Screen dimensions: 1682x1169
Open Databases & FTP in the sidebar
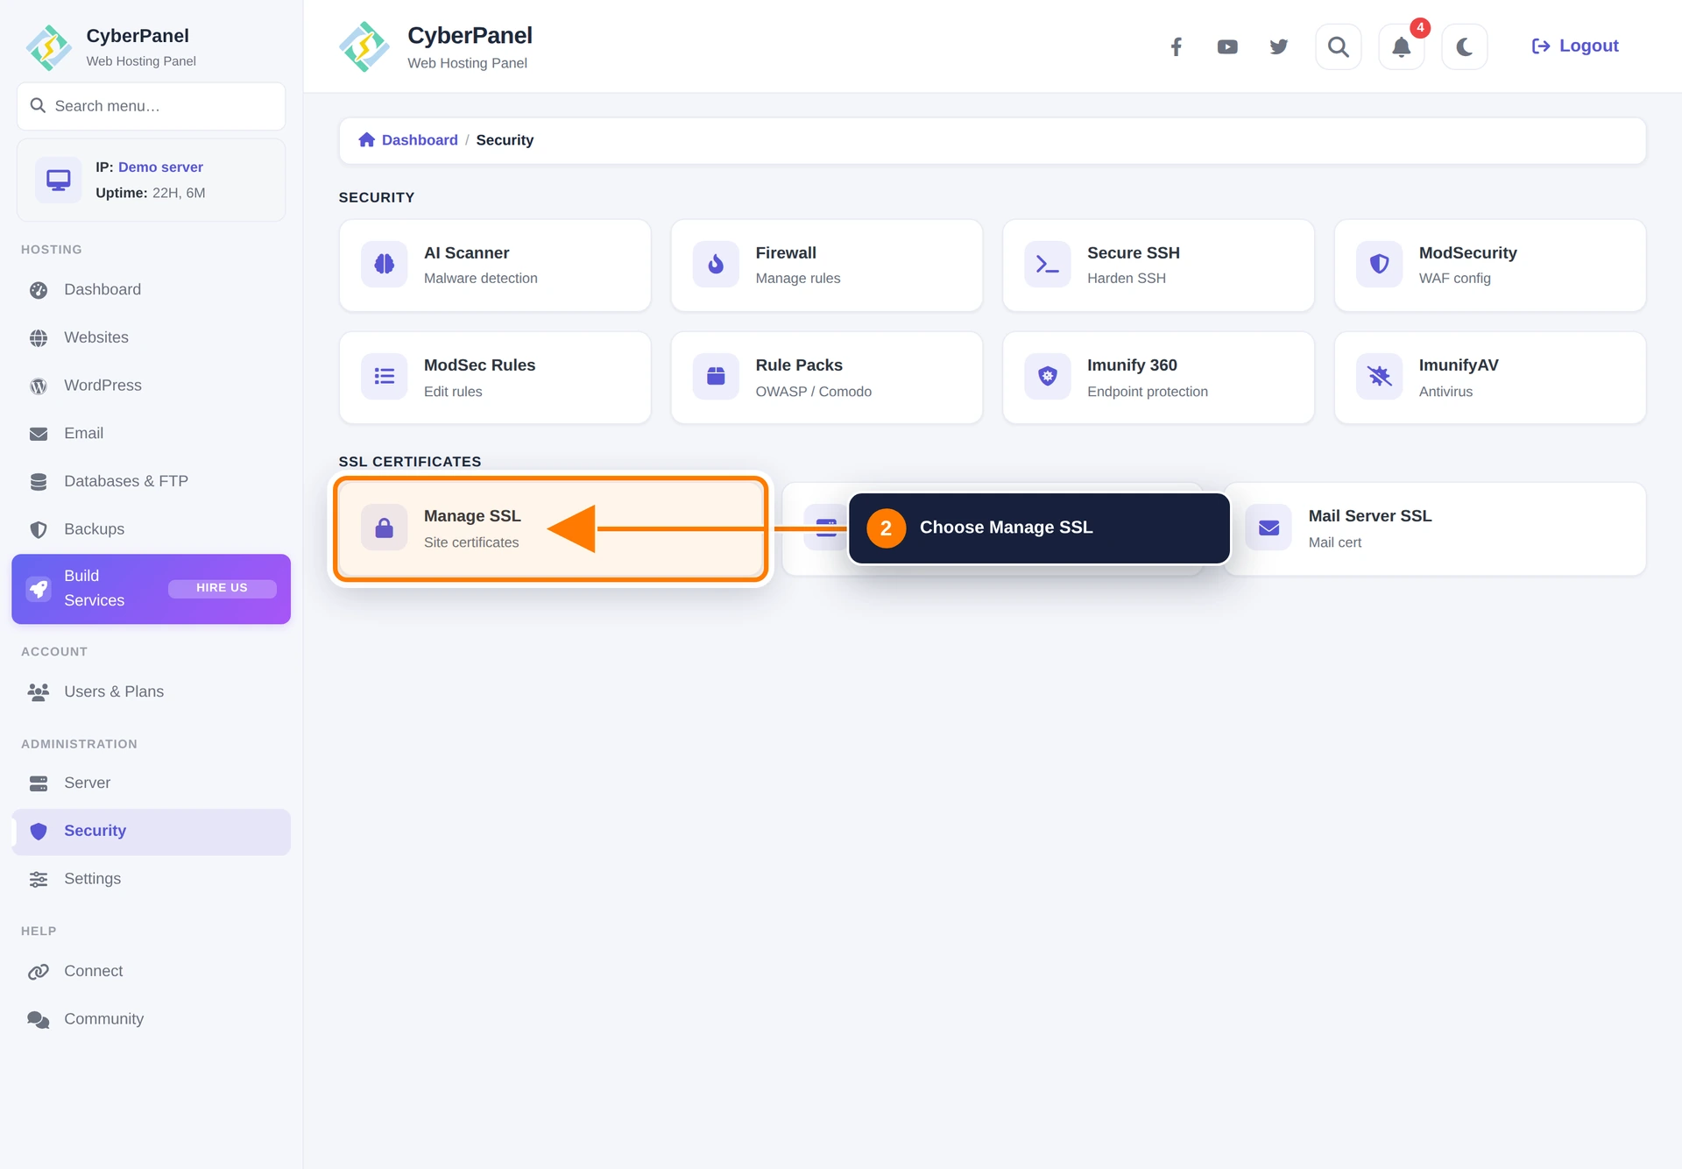(x=152, y=481)
